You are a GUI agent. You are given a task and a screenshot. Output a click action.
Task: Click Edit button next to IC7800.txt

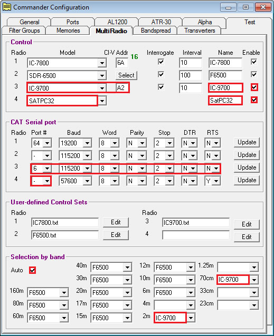pyautogui.click(x=116, y=222)
